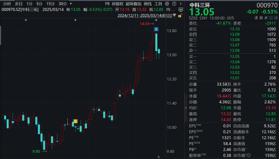The image size is (279, 159).
Task: Click the 总市值 info circle icon
Action: pyautogui.click(x=249, y=155)
